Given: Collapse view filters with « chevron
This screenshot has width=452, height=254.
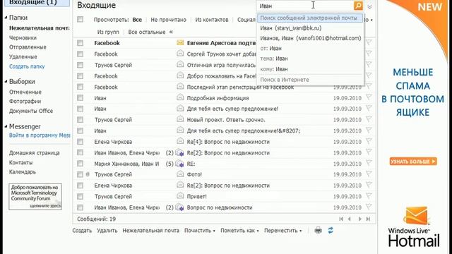Looking at the screenshot, I should coord(171,32).
